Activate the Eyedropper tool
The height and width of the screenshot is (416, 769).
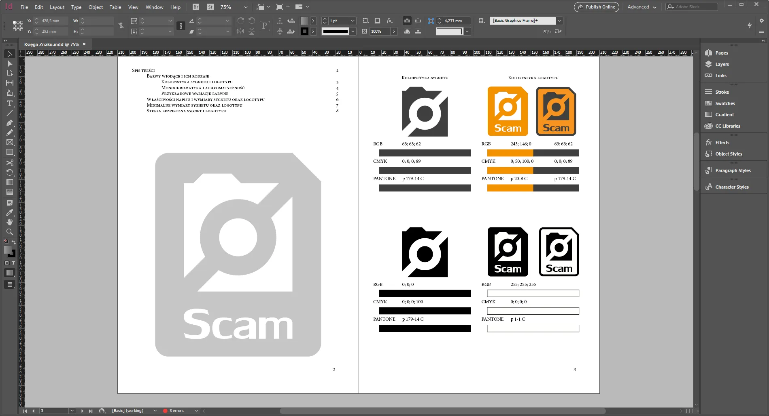[x=10, y=212]
